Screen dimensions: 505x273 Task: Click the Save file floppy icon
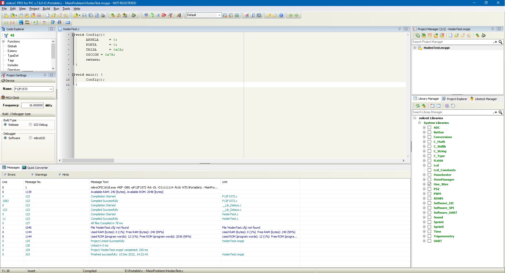point(84,15)
